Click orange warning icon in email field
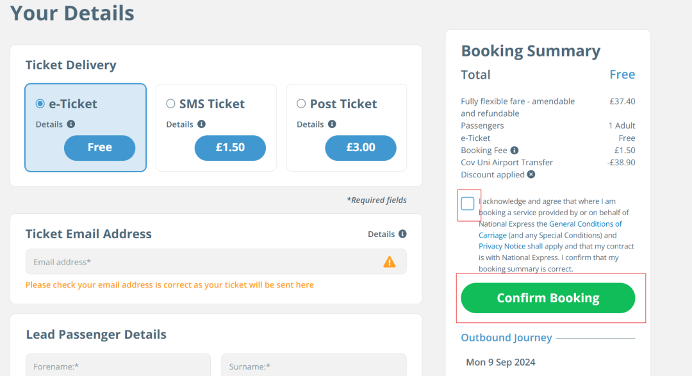 pyautogui.click(x=389, y=261)
